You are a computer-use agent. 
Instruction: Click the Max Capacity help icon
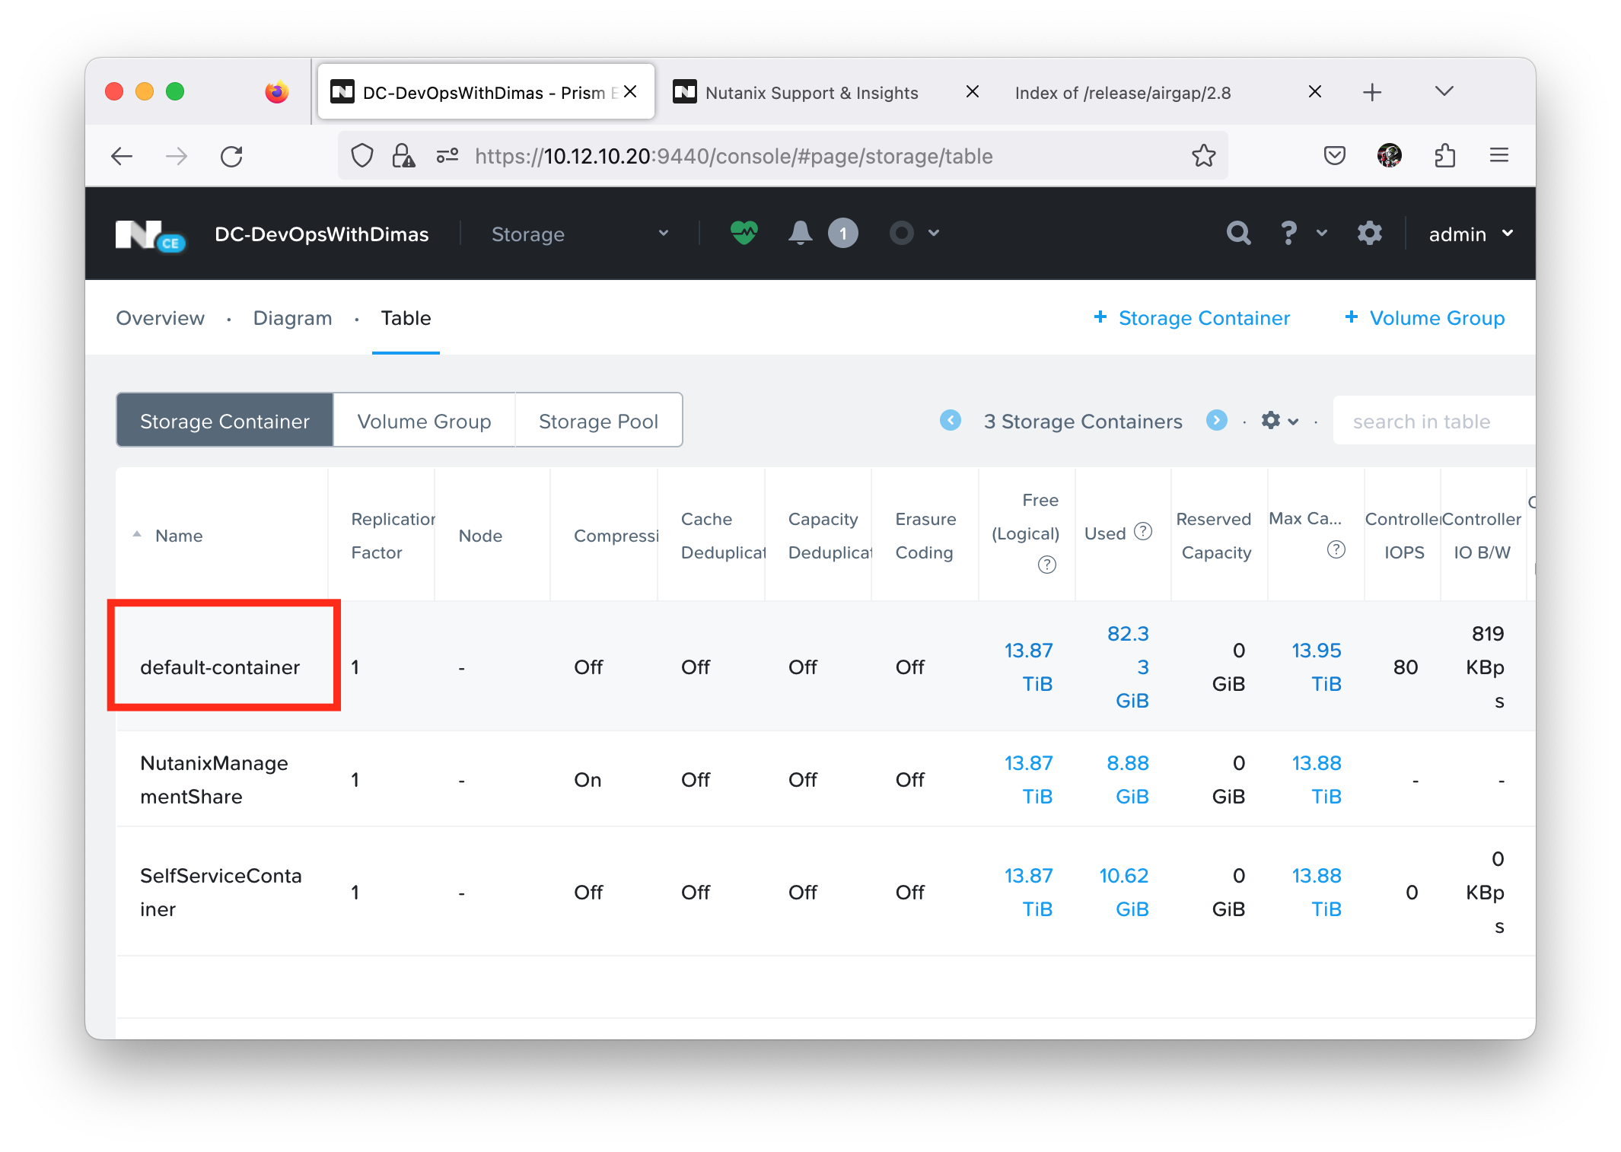coord(1336,549)
